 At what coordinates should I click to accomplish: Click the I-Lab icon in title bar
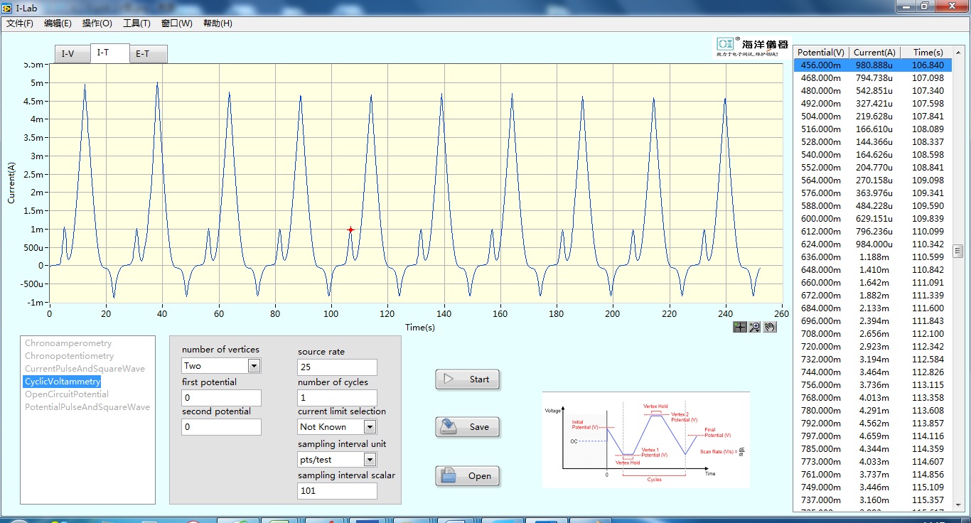tap(7, 6)
